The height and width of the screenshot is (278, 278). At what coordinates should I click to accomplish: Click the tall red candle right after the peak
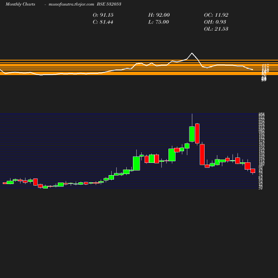tap(197, 133)
